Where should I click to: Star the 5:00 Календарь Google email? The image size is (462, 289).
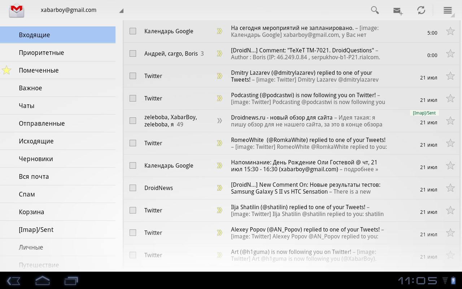(x=450, y=31)
